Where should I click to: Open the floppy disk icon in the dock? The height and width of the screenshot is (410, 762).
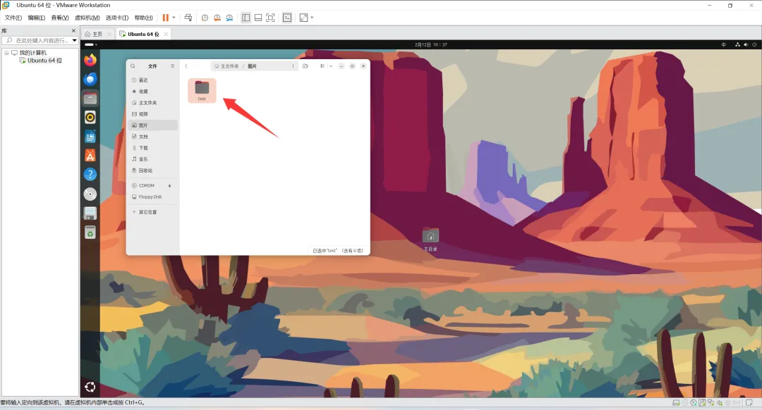[x=90, y=213]
